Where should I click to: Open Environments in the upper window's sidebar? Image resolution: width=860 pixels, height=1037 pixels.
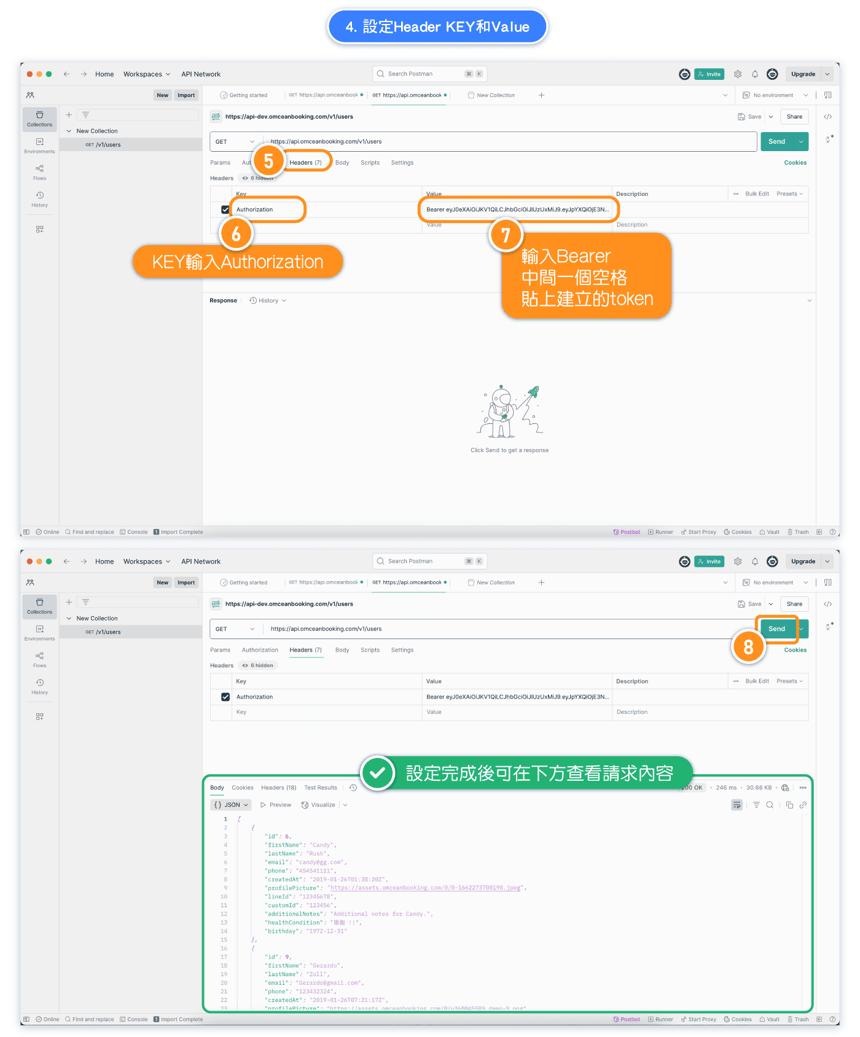(x=39, y=145)
